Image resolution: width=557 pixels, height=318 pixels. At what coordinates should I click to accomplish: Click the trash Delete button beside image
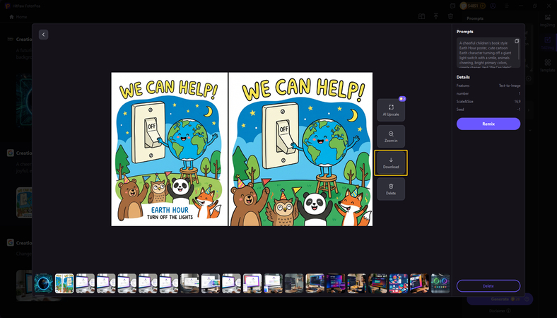391,189
